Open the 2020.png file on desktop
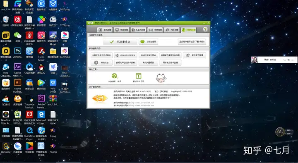The height and width of the screenshot is (163, 298). tap(65, 4)
